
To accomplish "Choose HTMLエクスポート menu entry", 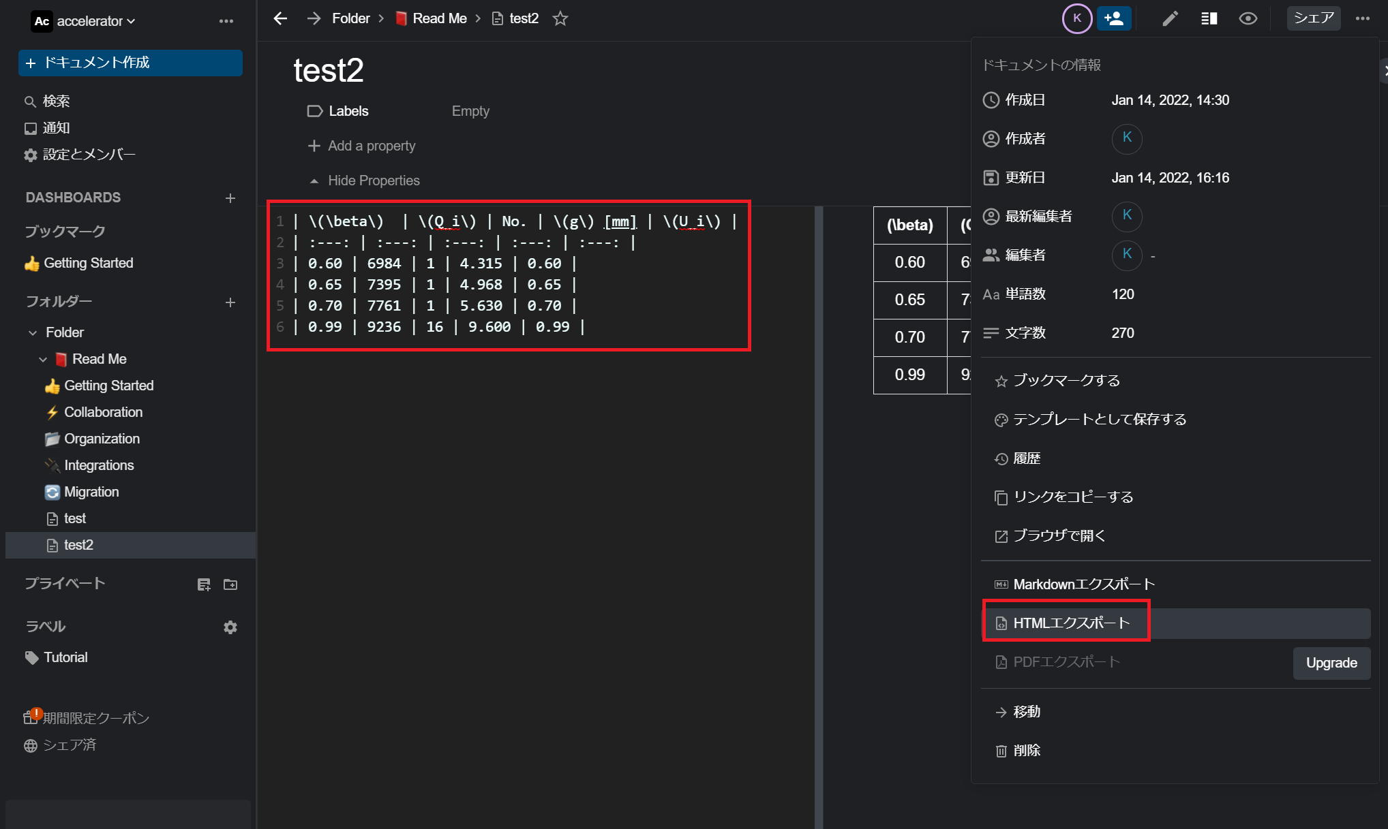I will 1070,623.
